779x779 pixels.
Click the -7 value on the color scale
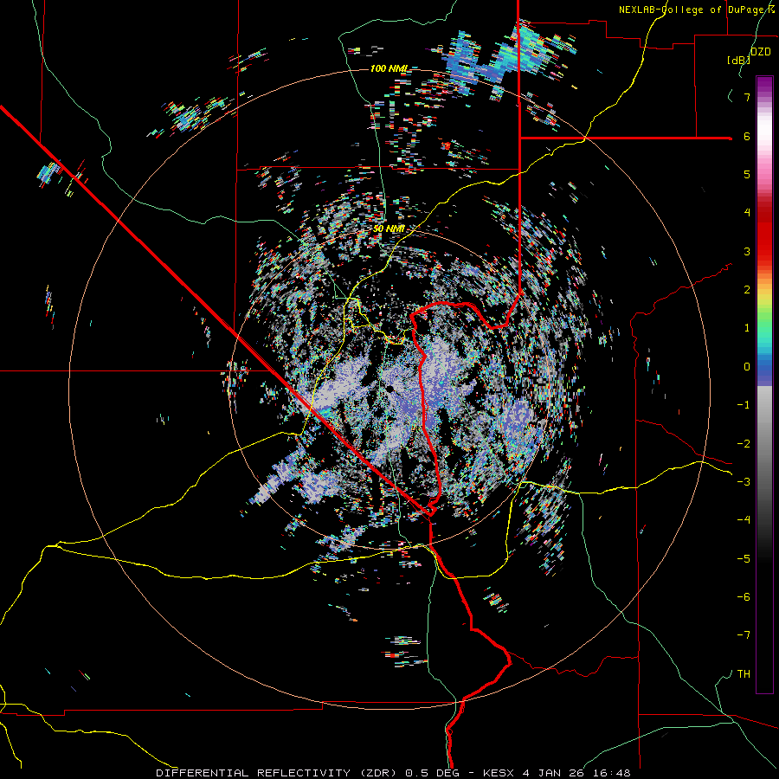[x=744, y=635]
